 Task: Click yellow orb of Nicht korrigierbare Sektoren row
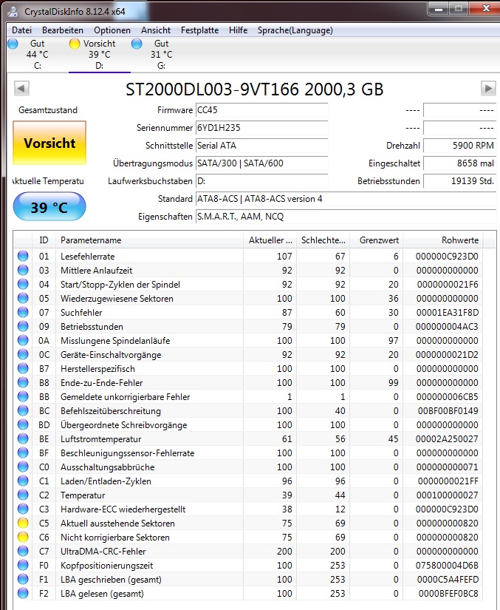click(x=23, y=537)
